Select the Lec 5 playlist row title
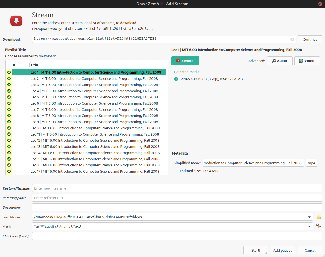This screenshot has height=257, width=325. click(94, 97)
